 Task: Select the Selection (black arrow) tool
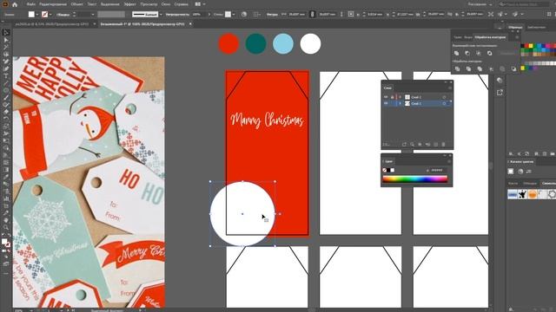pos(6,33)
